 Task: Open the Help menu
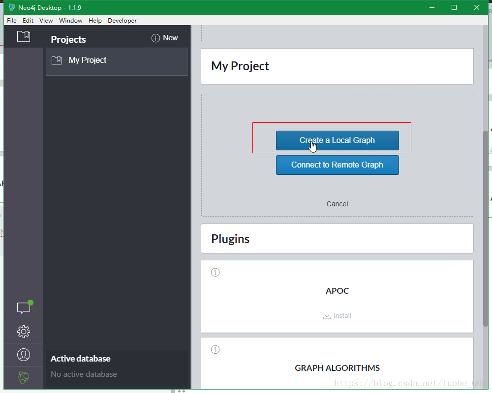pyautogui.click(x=95, y=20)
